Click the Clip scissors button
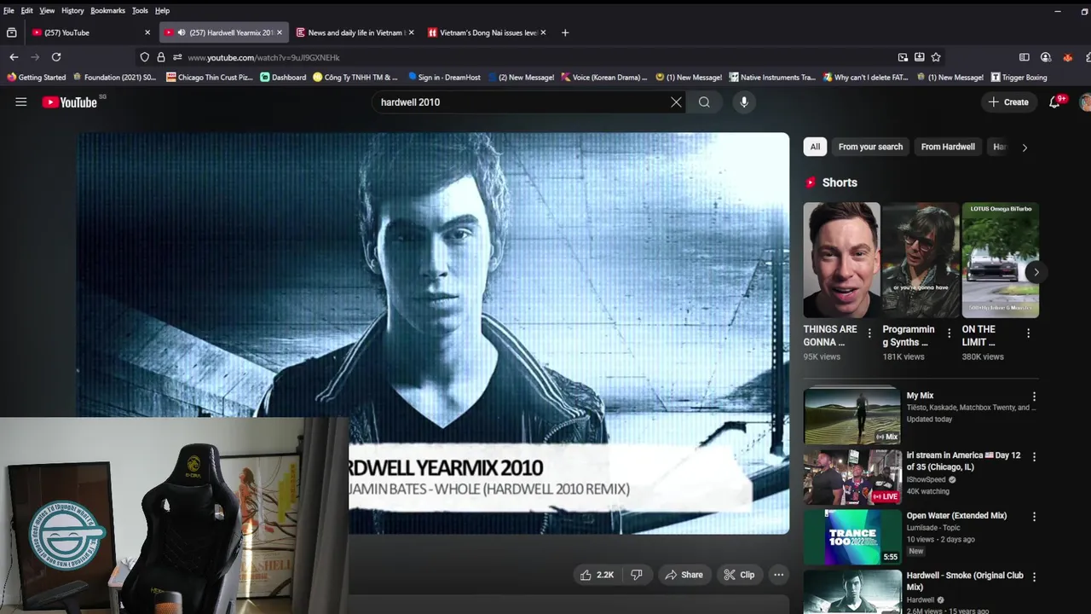Viewport: 1091px width, 614px height. coord(739,575)
